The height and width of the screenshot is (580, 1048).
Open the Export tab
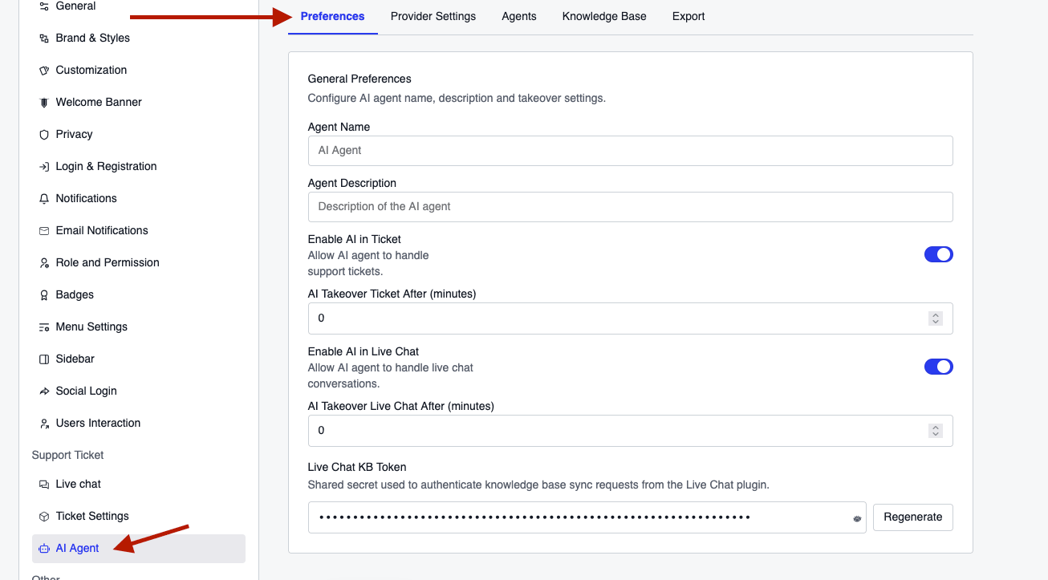pos(689,16)
